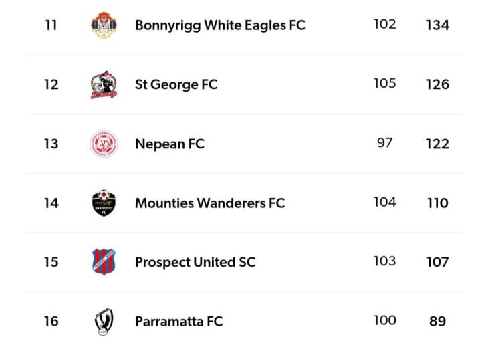Click the Mounties Wanderers FC badge

pos(104,203)
